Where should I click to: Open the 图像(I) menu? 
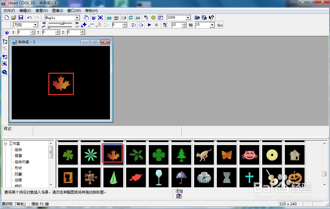point(58,11)
